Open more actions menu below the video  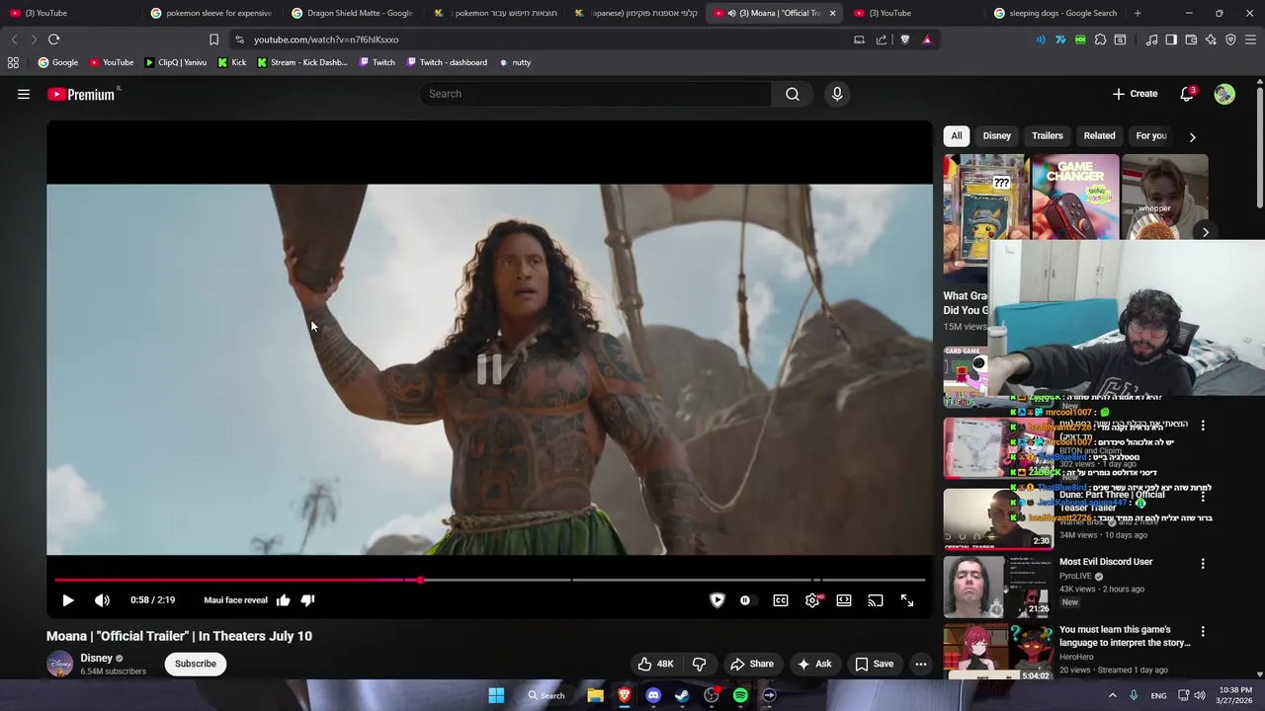point(921,664)
